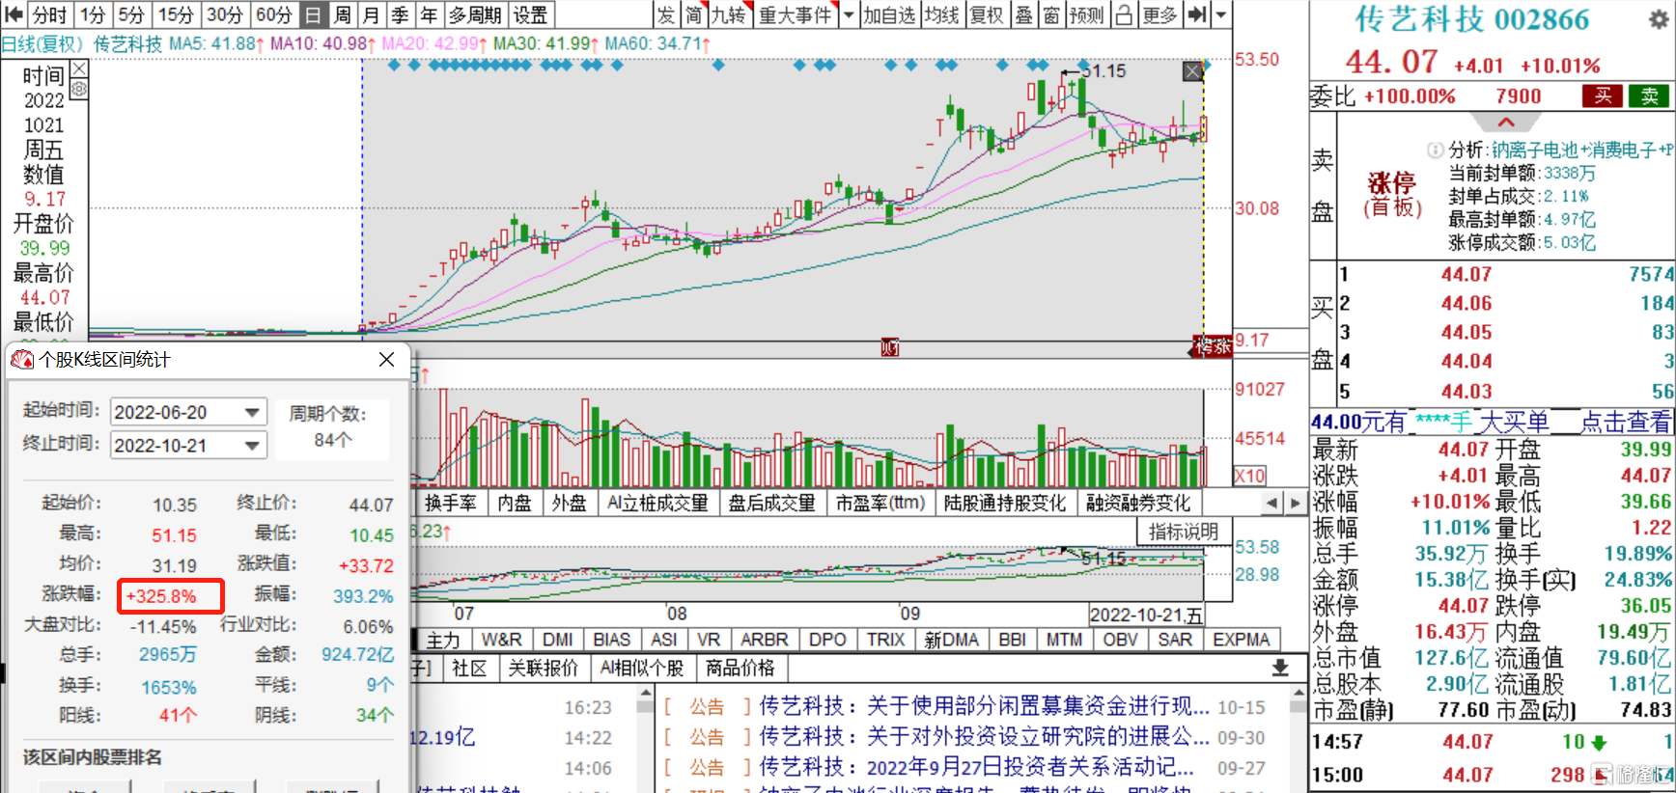The image size is (1676, 793).
Task: Open the 2022年9月27日投资者关系活动 announcement
Action: [x=977, y=767]
